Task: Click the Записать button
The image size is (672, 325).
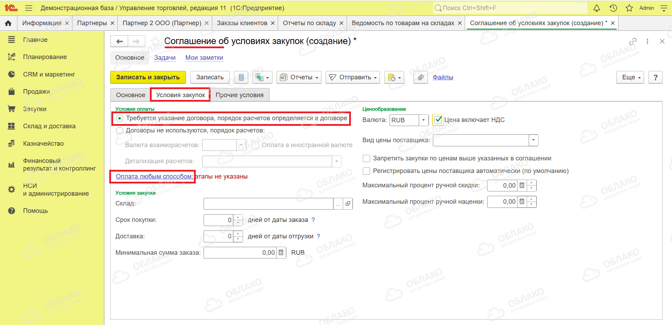Action: pos(210,77)
